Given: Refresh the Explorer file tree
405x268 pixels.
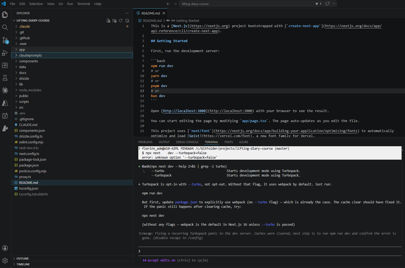Looking at the screenshot, I should tap(121, 20).
